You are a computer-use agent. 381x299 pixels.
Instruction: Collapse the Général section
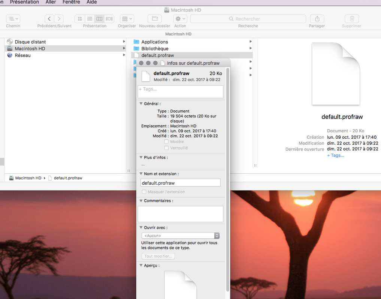(141, 104)
